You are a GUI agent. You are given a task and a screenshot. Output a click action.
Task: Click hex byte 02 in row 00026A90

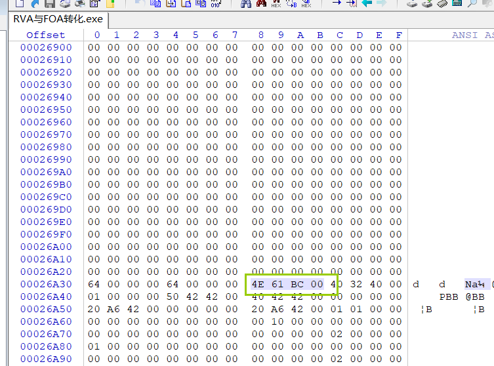(337, 359)
